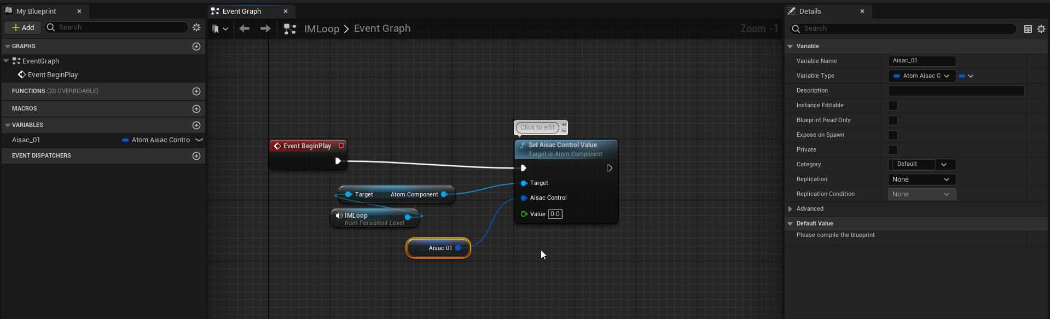Select Event BeginPlay in graphs tree
The image size is (1050, 319).
point(53,75)
